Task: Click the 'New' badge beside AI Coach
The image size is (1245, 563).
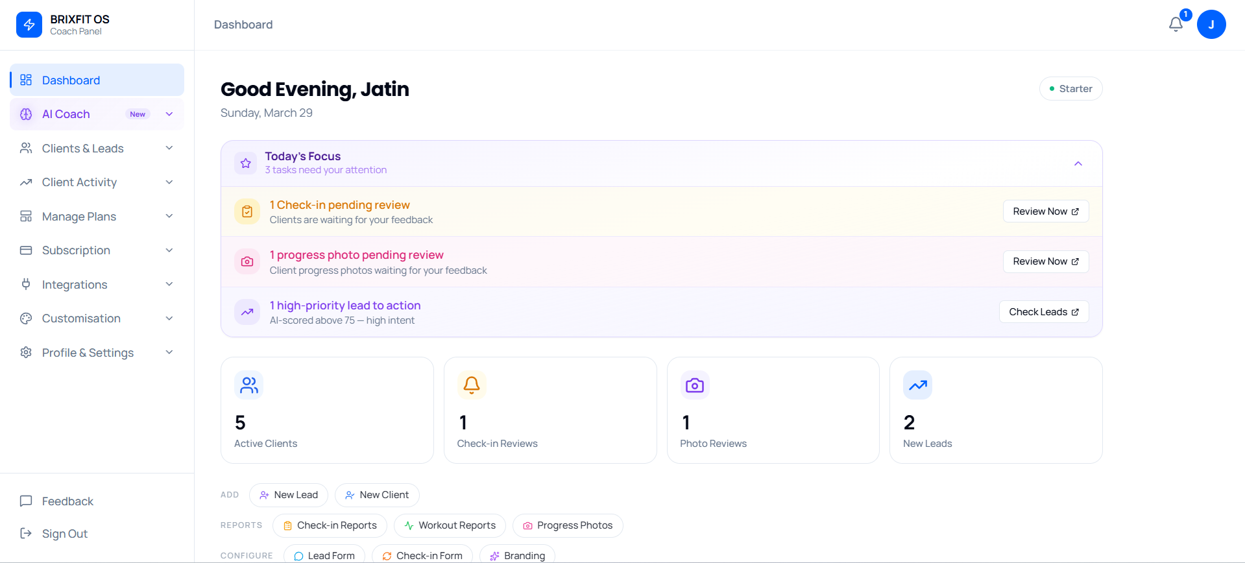Action: point(138,114)
